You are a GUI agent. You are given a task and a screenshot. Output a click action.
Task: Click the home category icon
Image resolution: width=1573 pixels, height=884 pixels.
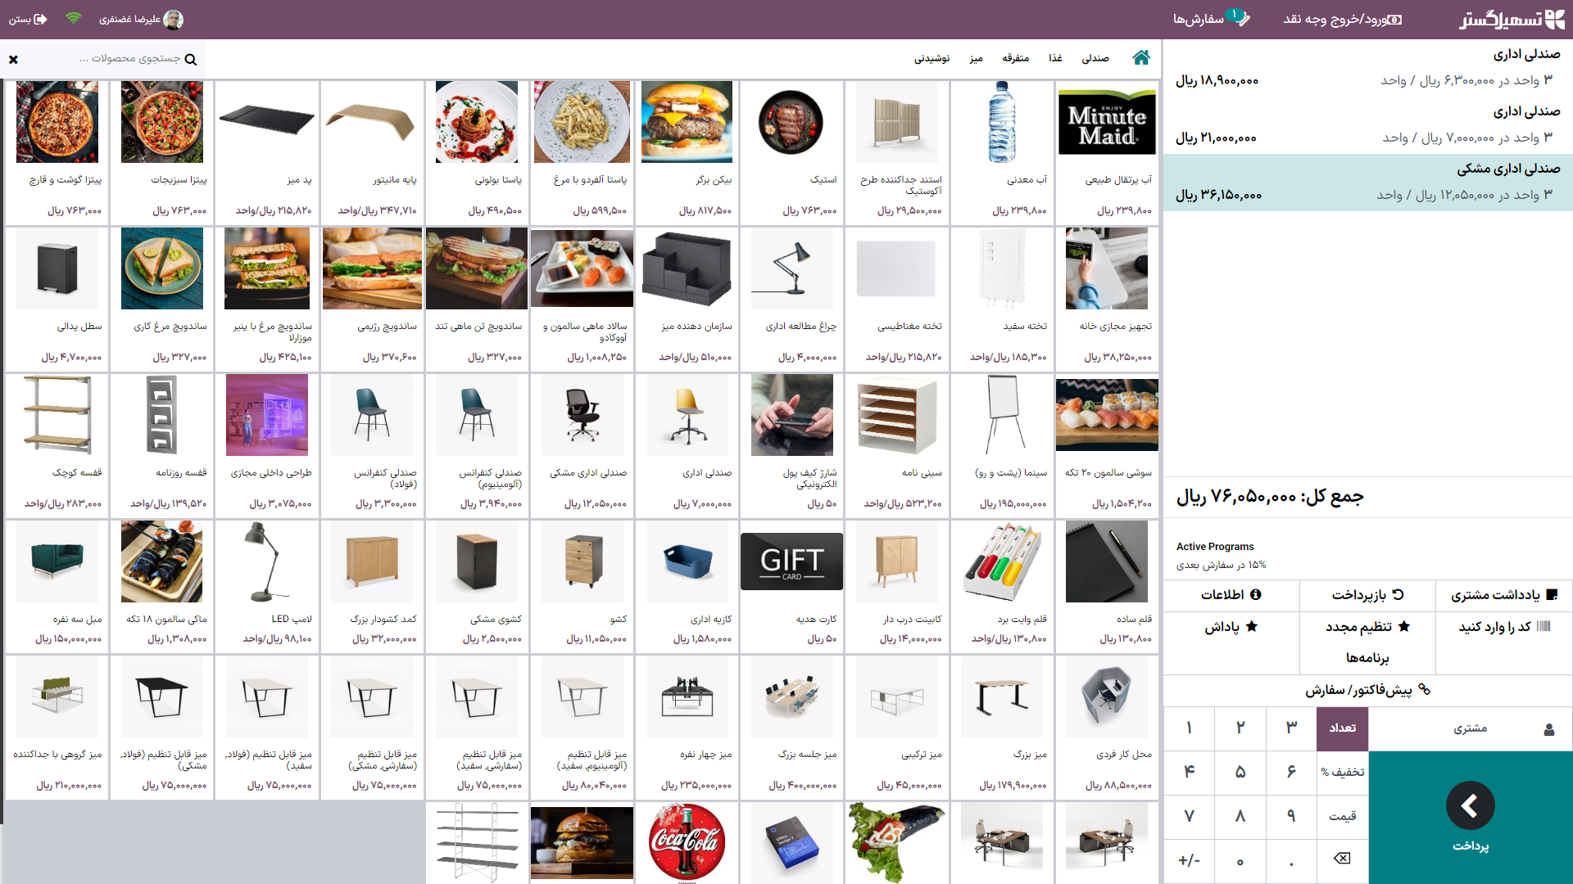[x=1140, y=57]
